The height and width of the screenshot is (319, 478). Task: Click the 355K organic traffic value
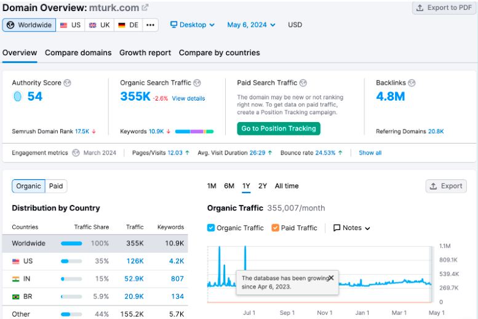(135, 96)
